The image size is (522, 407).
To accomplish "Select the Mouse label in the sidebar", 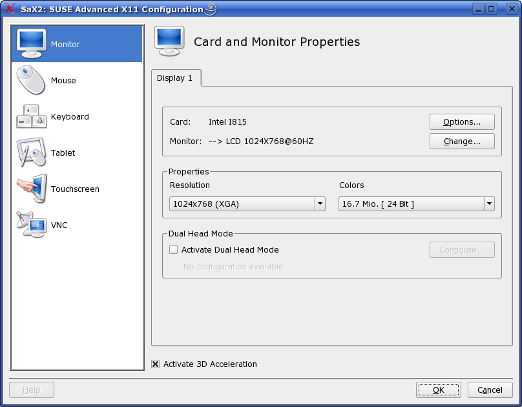I will (63, 81).
